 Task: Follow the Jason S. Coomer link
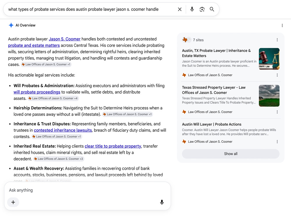(x=65, y=39)
